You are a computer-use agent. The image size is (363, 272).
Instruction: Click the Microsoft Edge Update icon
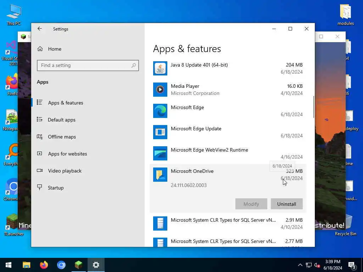[160, 132]
